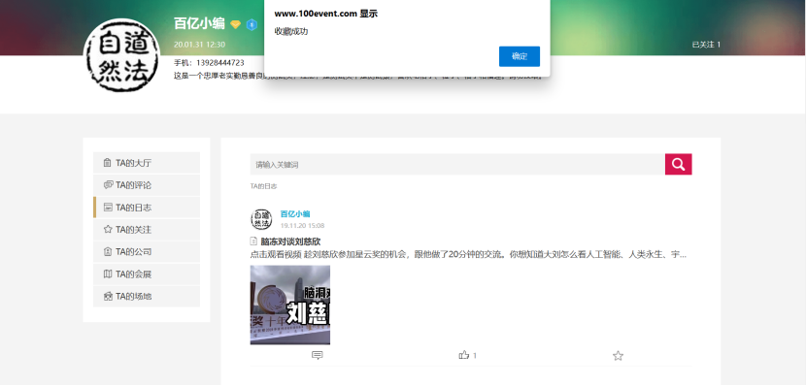The width and height of the screenshot is (806, 386).
Task: Click the comment icon under the post
Action: [x=318, y=355]
